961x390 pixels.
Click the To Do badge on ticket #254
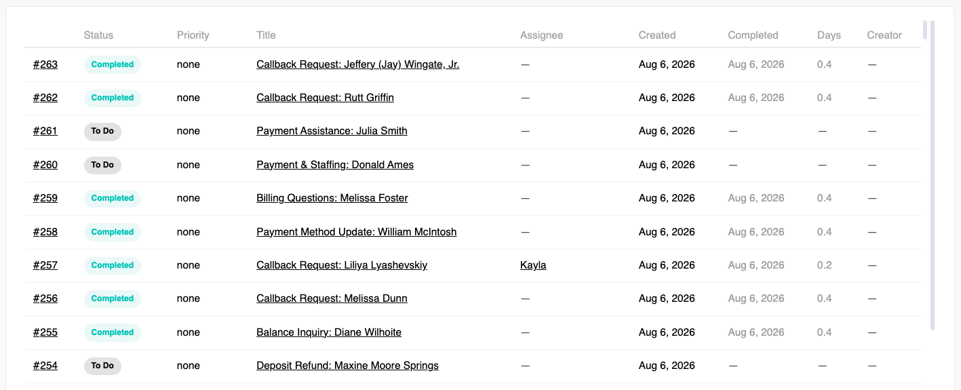coord(102,366)
